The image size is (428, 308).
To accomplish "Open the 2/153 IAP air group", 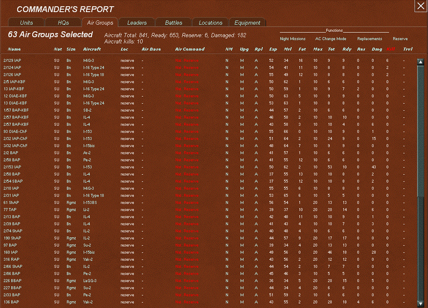I will point(12,167).
